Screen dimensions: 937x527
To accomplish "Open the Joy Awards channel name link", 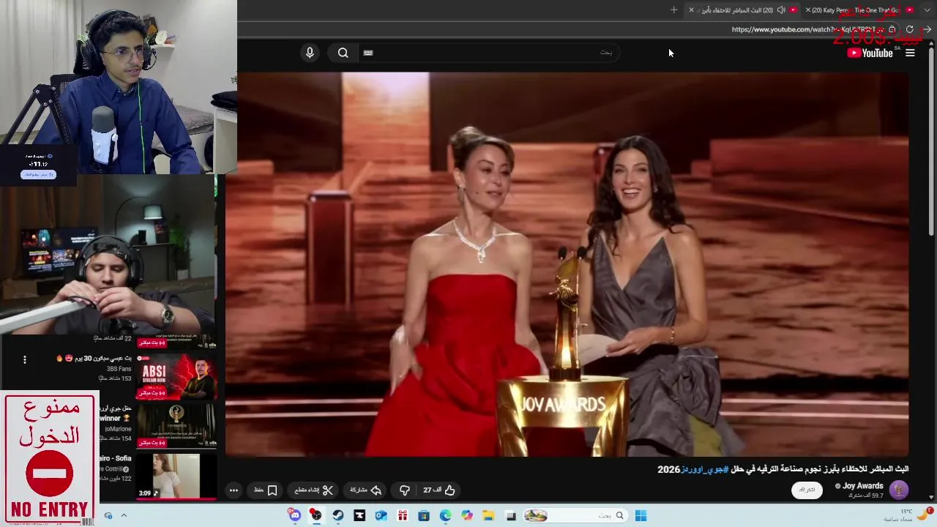I will [862, 486].
